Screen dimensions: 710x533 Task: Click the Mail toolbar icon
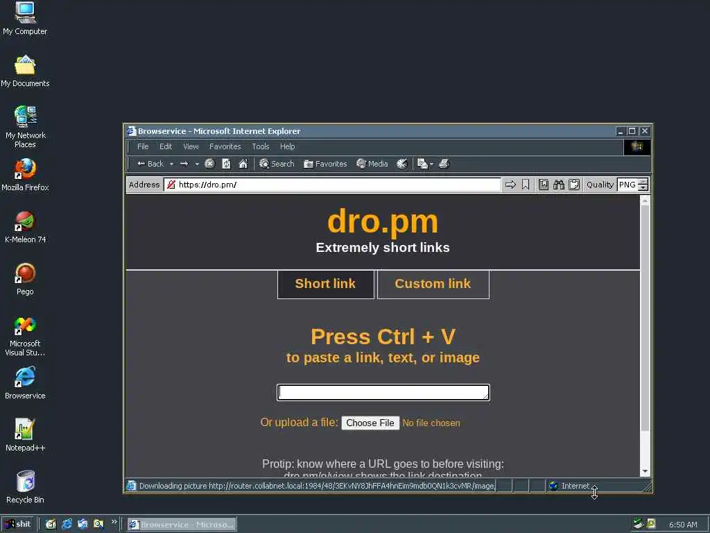[422, 164]
